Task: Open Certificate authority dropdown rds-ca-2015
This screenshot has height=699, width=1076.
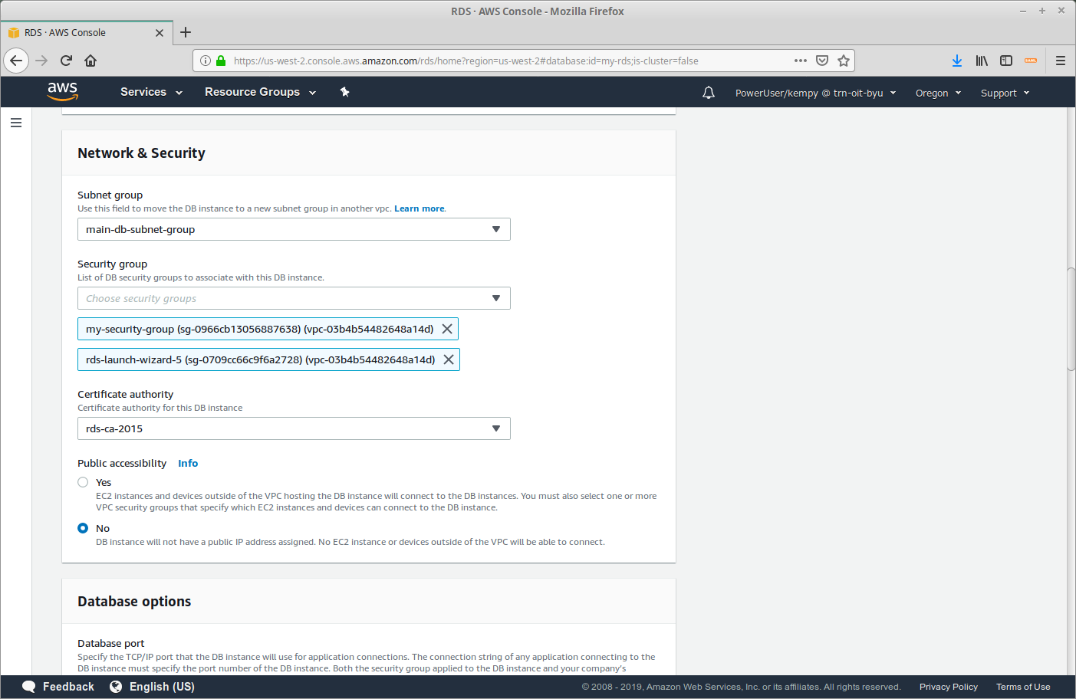Action: 294,428
